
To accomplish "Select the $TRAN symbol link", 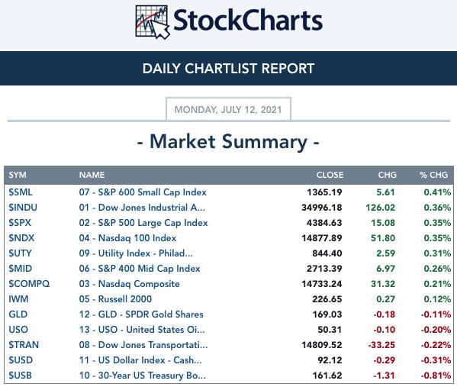I will 24,345.
